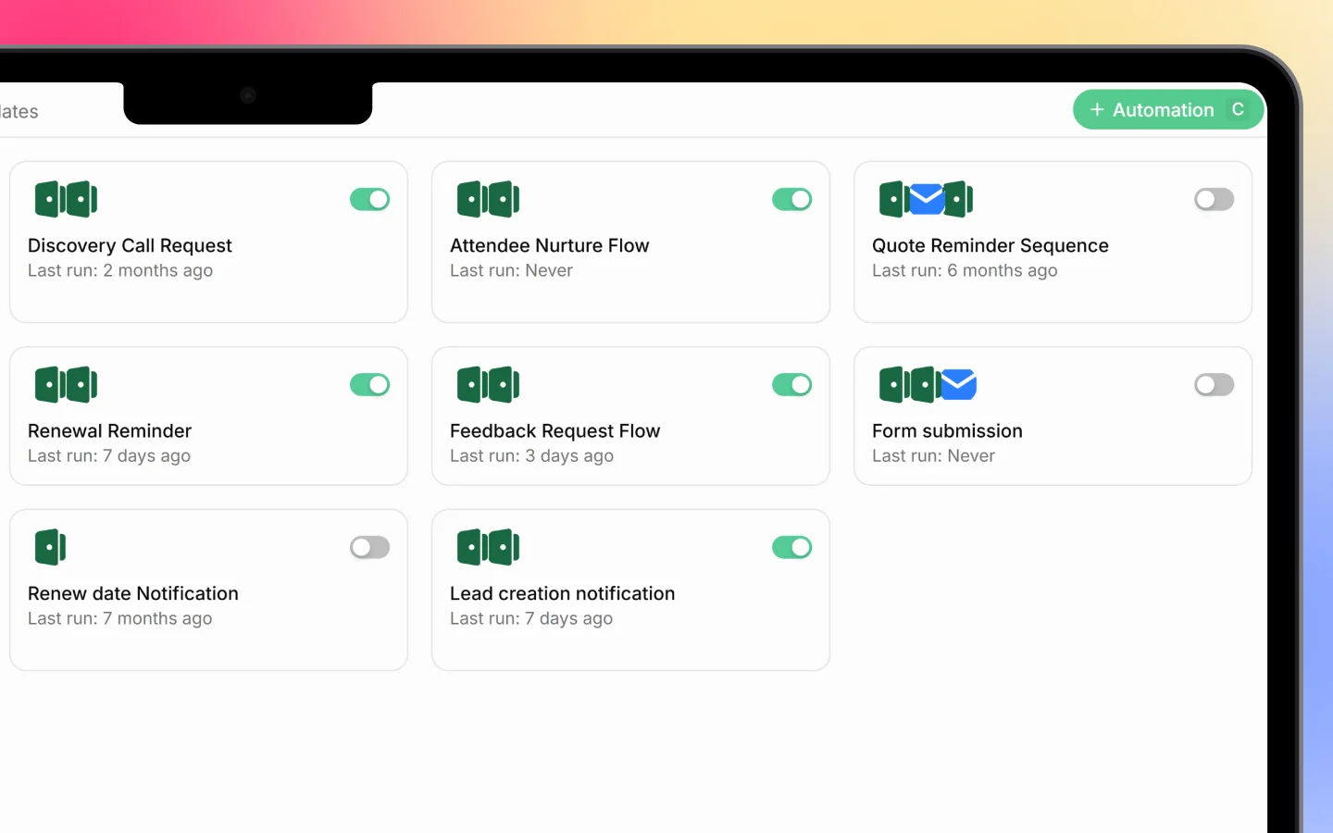
Task: Click the blue mail icon on Quote Reminder Sequence
Action: pos(926,199)
